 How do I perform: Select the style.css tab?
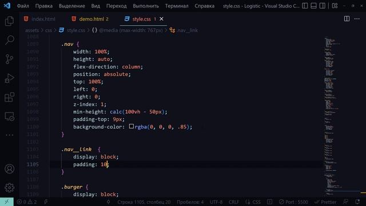pyautogui.click(x=141, y=19)
